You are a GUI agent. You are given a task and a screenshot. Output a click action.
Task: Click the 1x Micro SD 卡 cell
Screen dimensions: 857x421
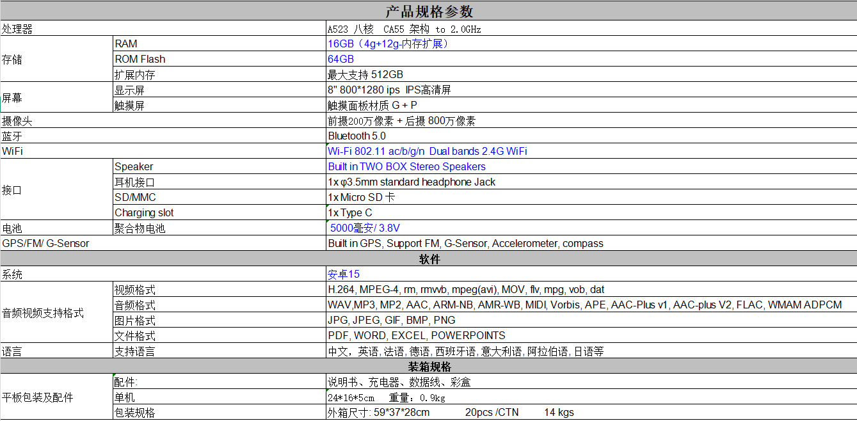click(x=591, y=198)
